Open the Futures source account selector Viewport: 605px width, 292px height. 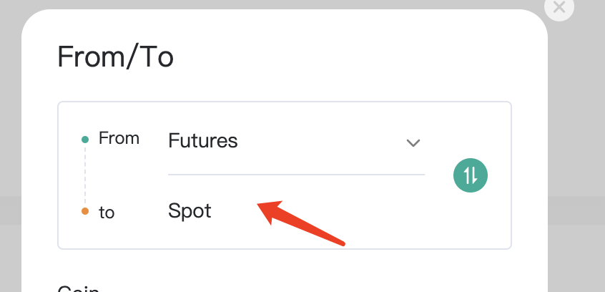coord(296,140)
